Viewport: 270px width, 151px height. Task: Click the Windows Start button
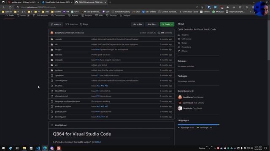tap(3, 148)
